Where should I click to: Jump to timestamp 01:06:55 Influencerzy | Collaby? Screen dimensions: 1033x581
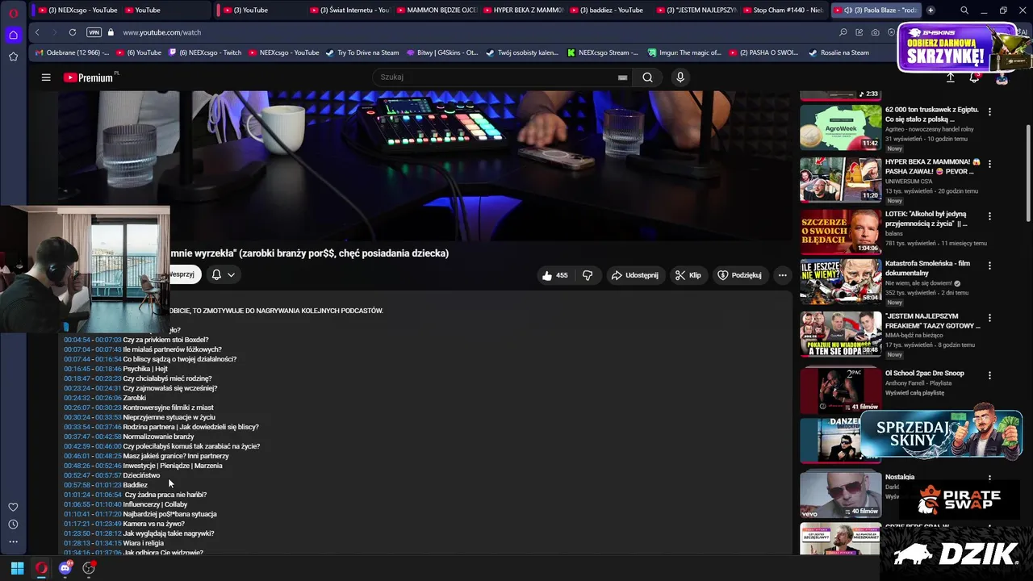point(78,504)
